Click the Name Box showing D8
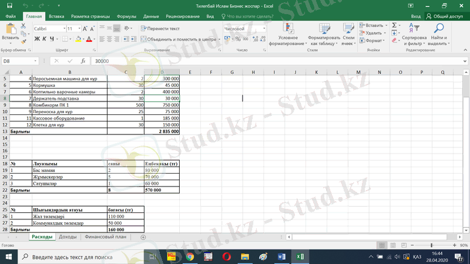470x264 pixels. point(20,61)
